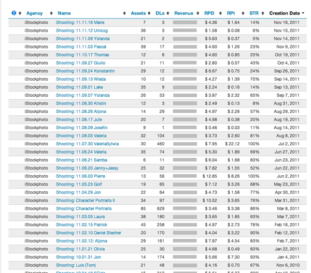Open Shooting: 11.08.05 Valeria
Viewport: 311px width, 273px height.
(81, 136)
